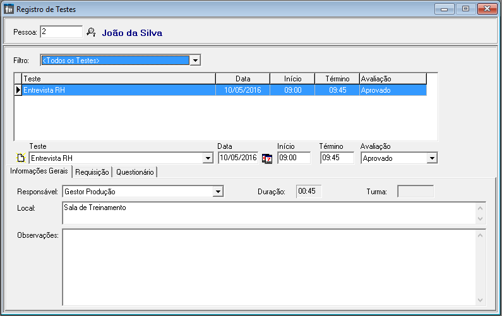The image size is (502, 316).
Task: Expand the Filtro dropdown list
Action: 195,61
